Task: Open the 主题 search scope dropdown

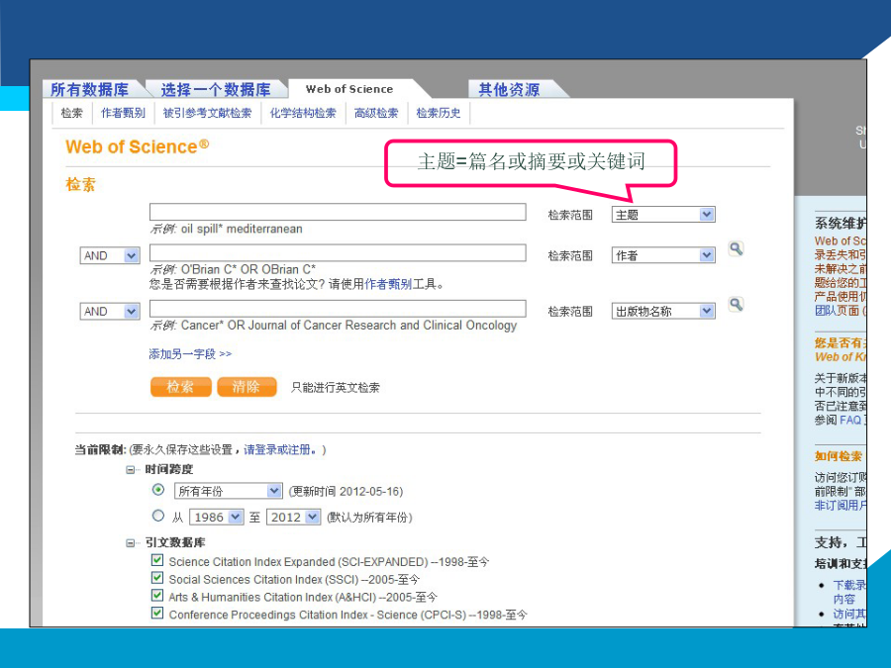Action: [x=663, y=215]
